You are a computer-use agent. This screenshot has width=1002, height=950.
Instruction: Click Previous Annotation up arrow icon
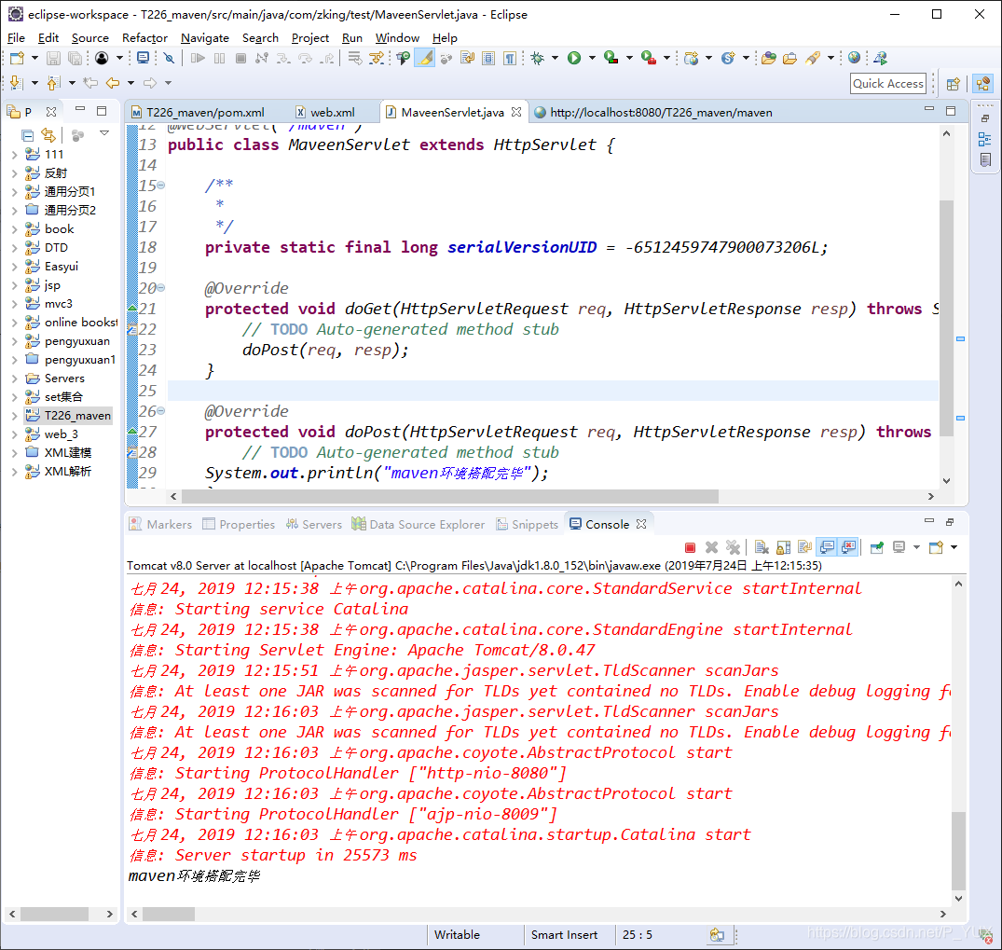coord(54,83)
